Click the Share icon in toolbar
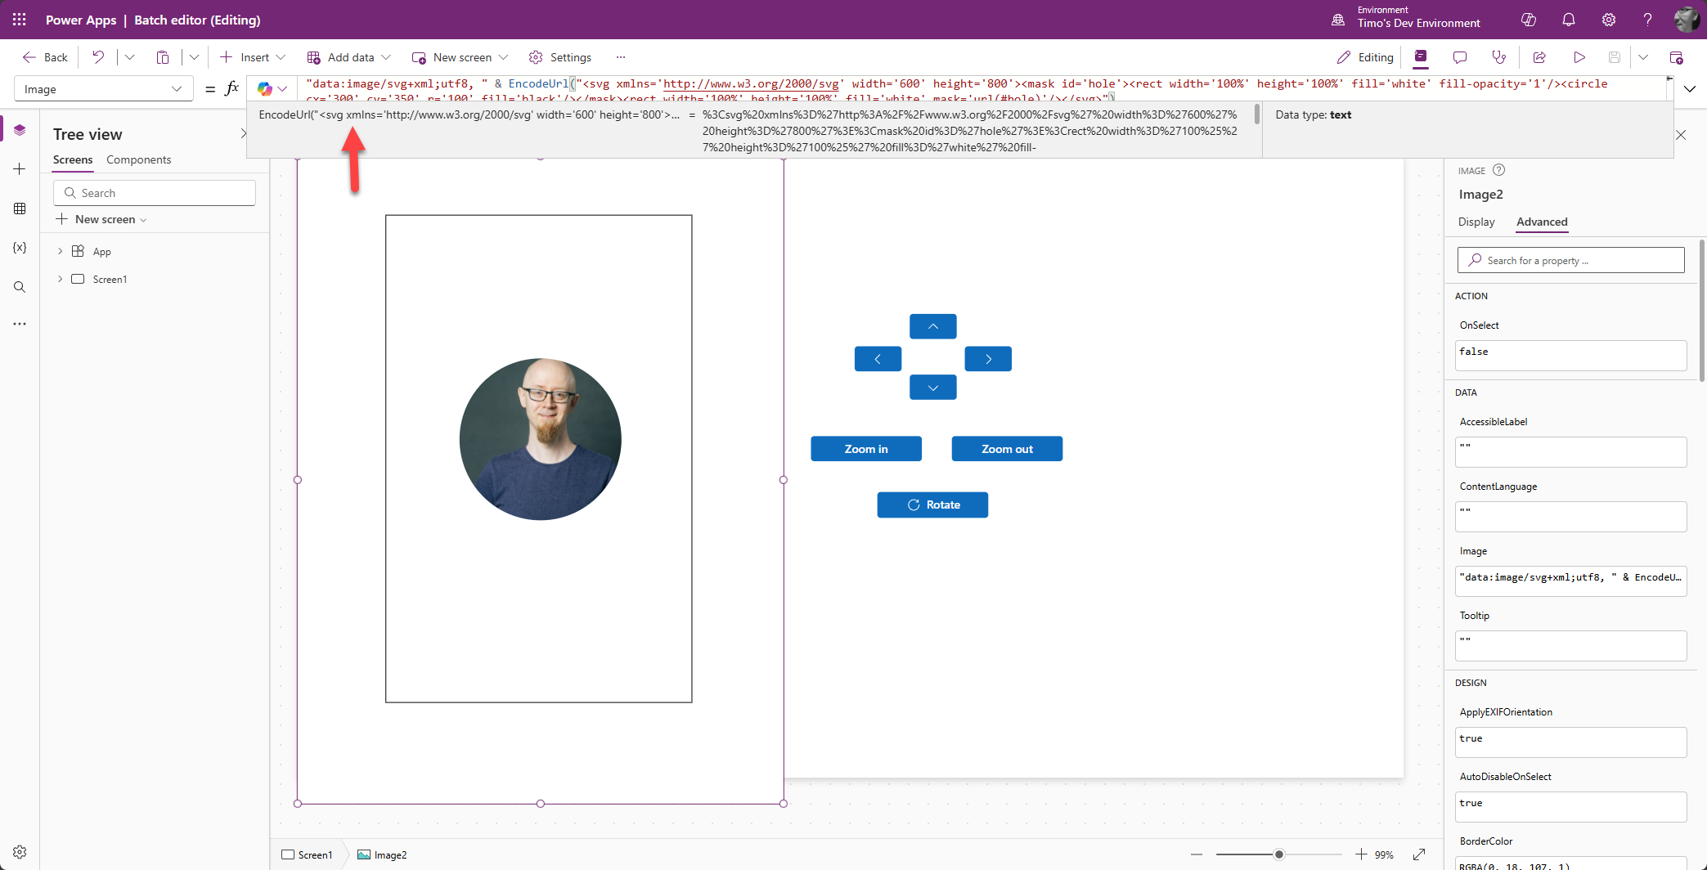This screenshot has width=1707, height=870. click(1539, 57)
